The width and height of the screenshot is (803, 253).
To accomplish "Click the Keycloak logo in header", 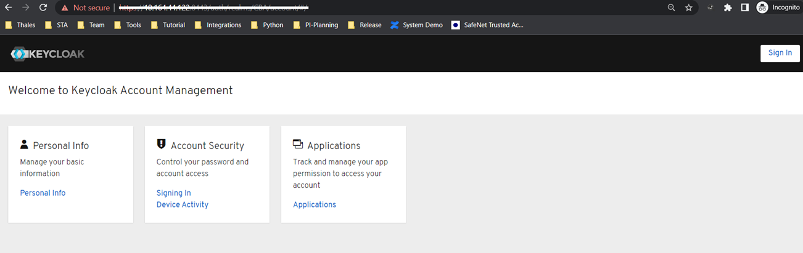I will (x=47, y=54).
